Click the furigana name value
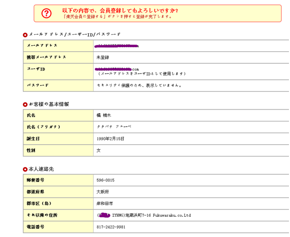Screen dimensions: 290x237 pyautogui.click(x=114, y=127)
